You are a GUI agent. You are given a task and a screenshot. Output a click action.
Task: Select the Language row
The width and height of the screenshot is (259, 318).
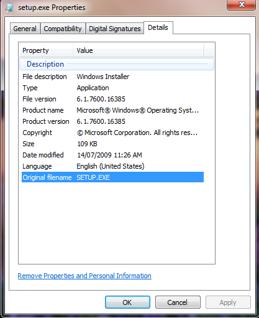click(112, 166)
